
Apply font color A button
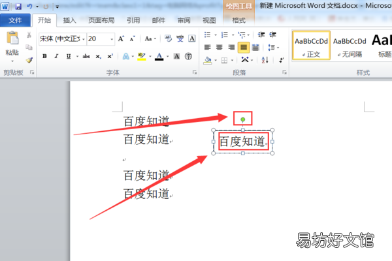click(x=159, y=57)
